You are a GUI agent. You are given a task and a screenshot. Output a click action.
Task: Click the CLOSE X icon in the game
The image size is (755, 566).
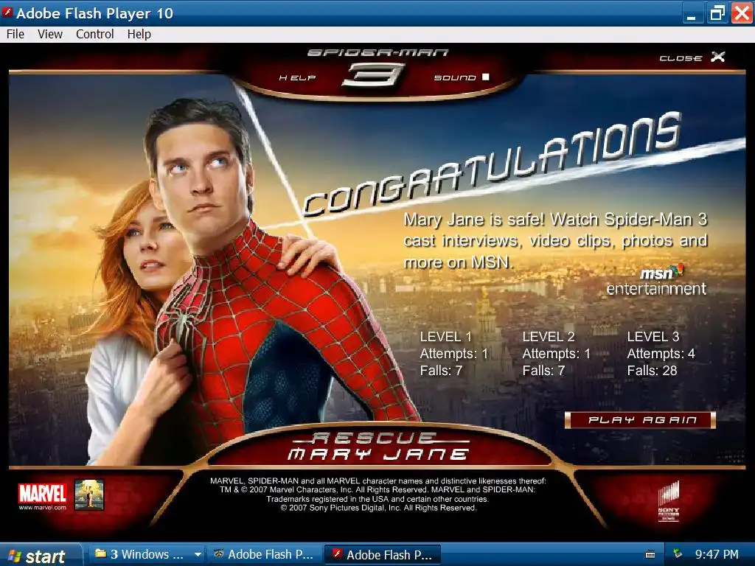(x=718, y=57)
